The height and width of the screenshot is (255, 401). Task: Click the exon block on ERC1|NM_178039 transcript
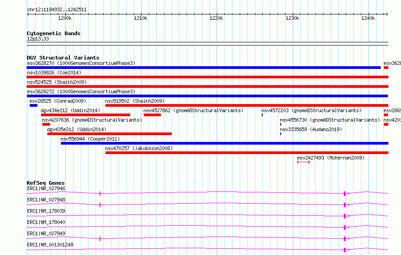(345, 216)
